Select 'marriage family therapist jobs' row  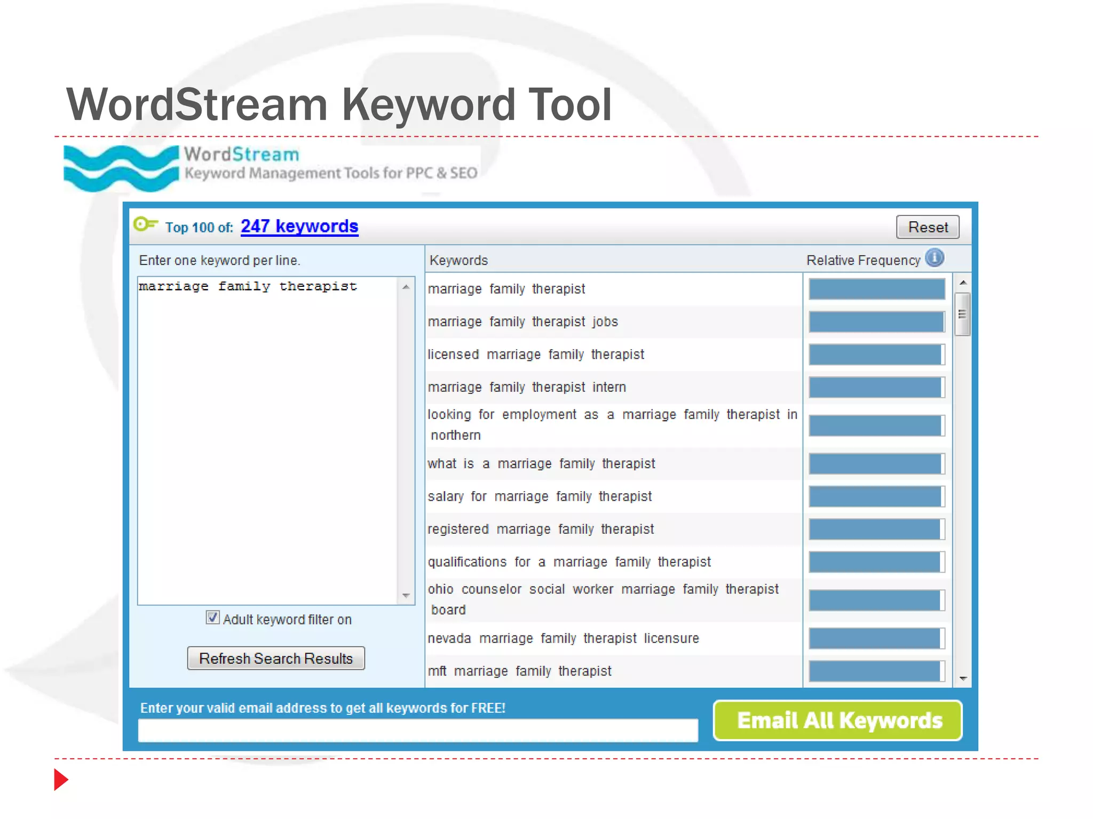click(x=614, y=322)
